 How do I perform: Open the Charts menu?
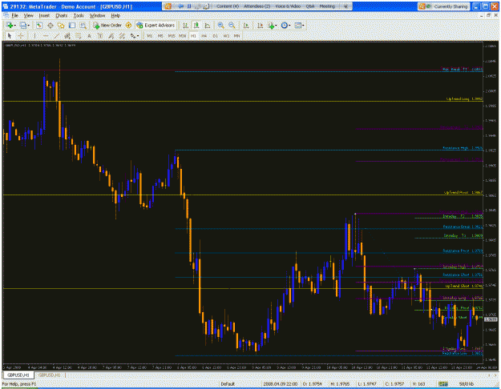pyautogui.click(x=62, y=15)
